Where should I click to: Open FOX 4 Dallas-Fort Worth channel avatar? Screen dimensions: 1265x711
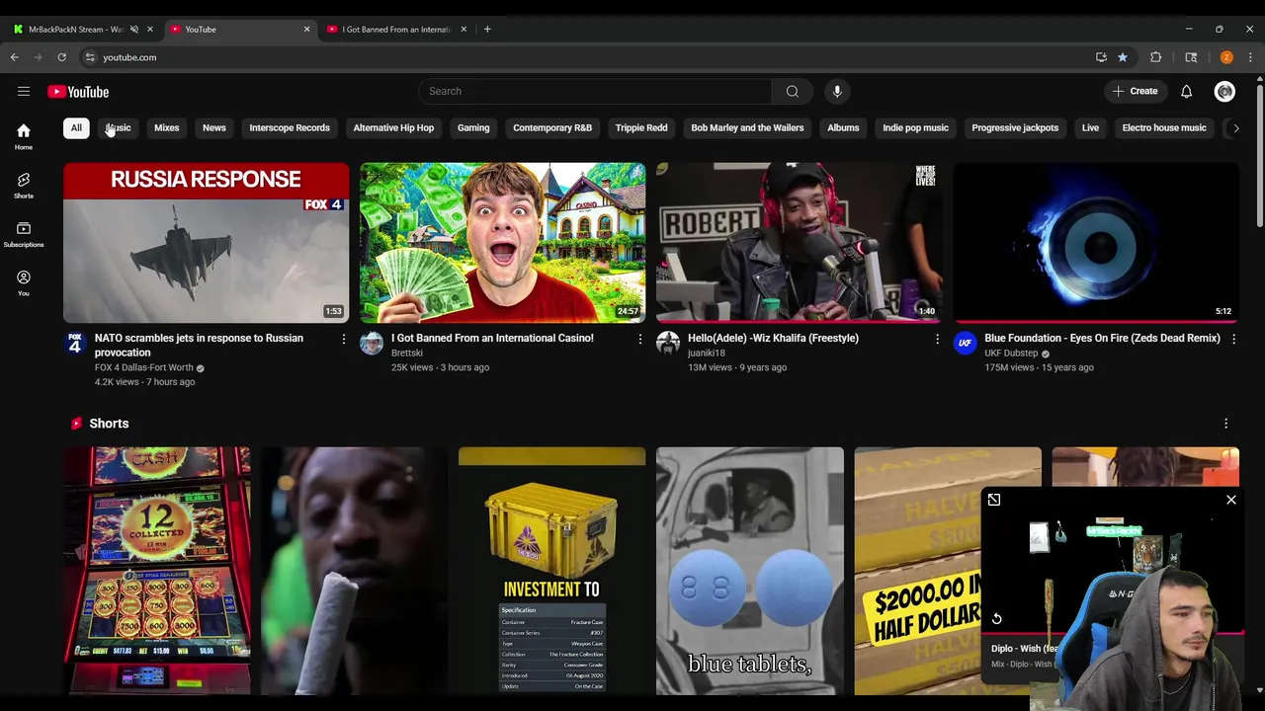(x=75, y=343)
